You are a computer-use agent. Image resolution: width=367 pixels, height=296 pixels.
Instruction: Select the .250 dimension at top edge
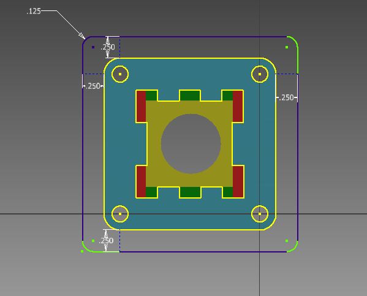pos(108,47)
